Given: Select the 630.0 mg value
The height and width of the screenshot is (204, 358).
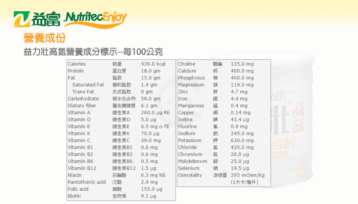Looking at the screenshot, I should click(242, 140).
